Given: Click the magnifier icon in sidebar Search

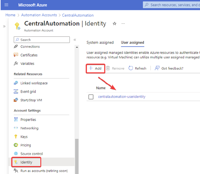Looking at the screenshot, I should [17, 40].
